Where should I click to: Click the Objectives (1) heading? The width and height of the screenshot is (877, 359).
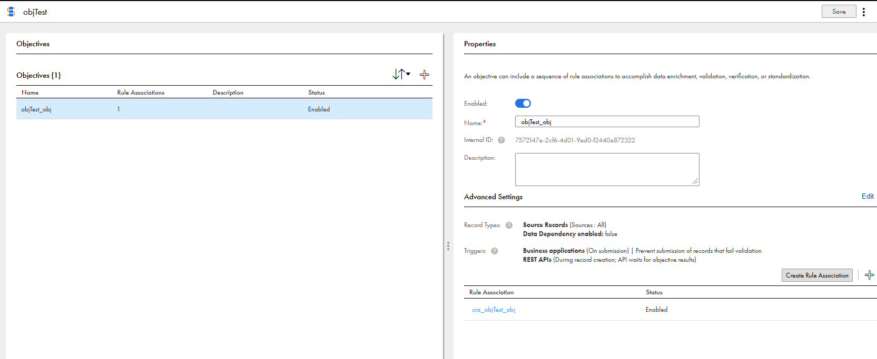[38, 75]
